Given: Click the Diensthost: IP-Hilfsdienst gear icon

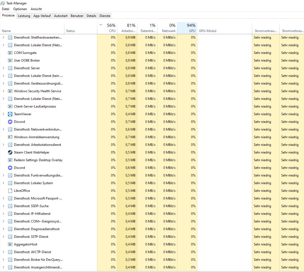Looking at the screenshot, I should (x=10, y=214).
